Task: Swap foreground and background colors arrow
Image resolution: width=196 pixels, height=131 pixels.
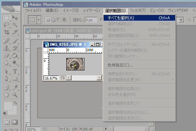Action: pyautogui.click(x=16, y=103)
